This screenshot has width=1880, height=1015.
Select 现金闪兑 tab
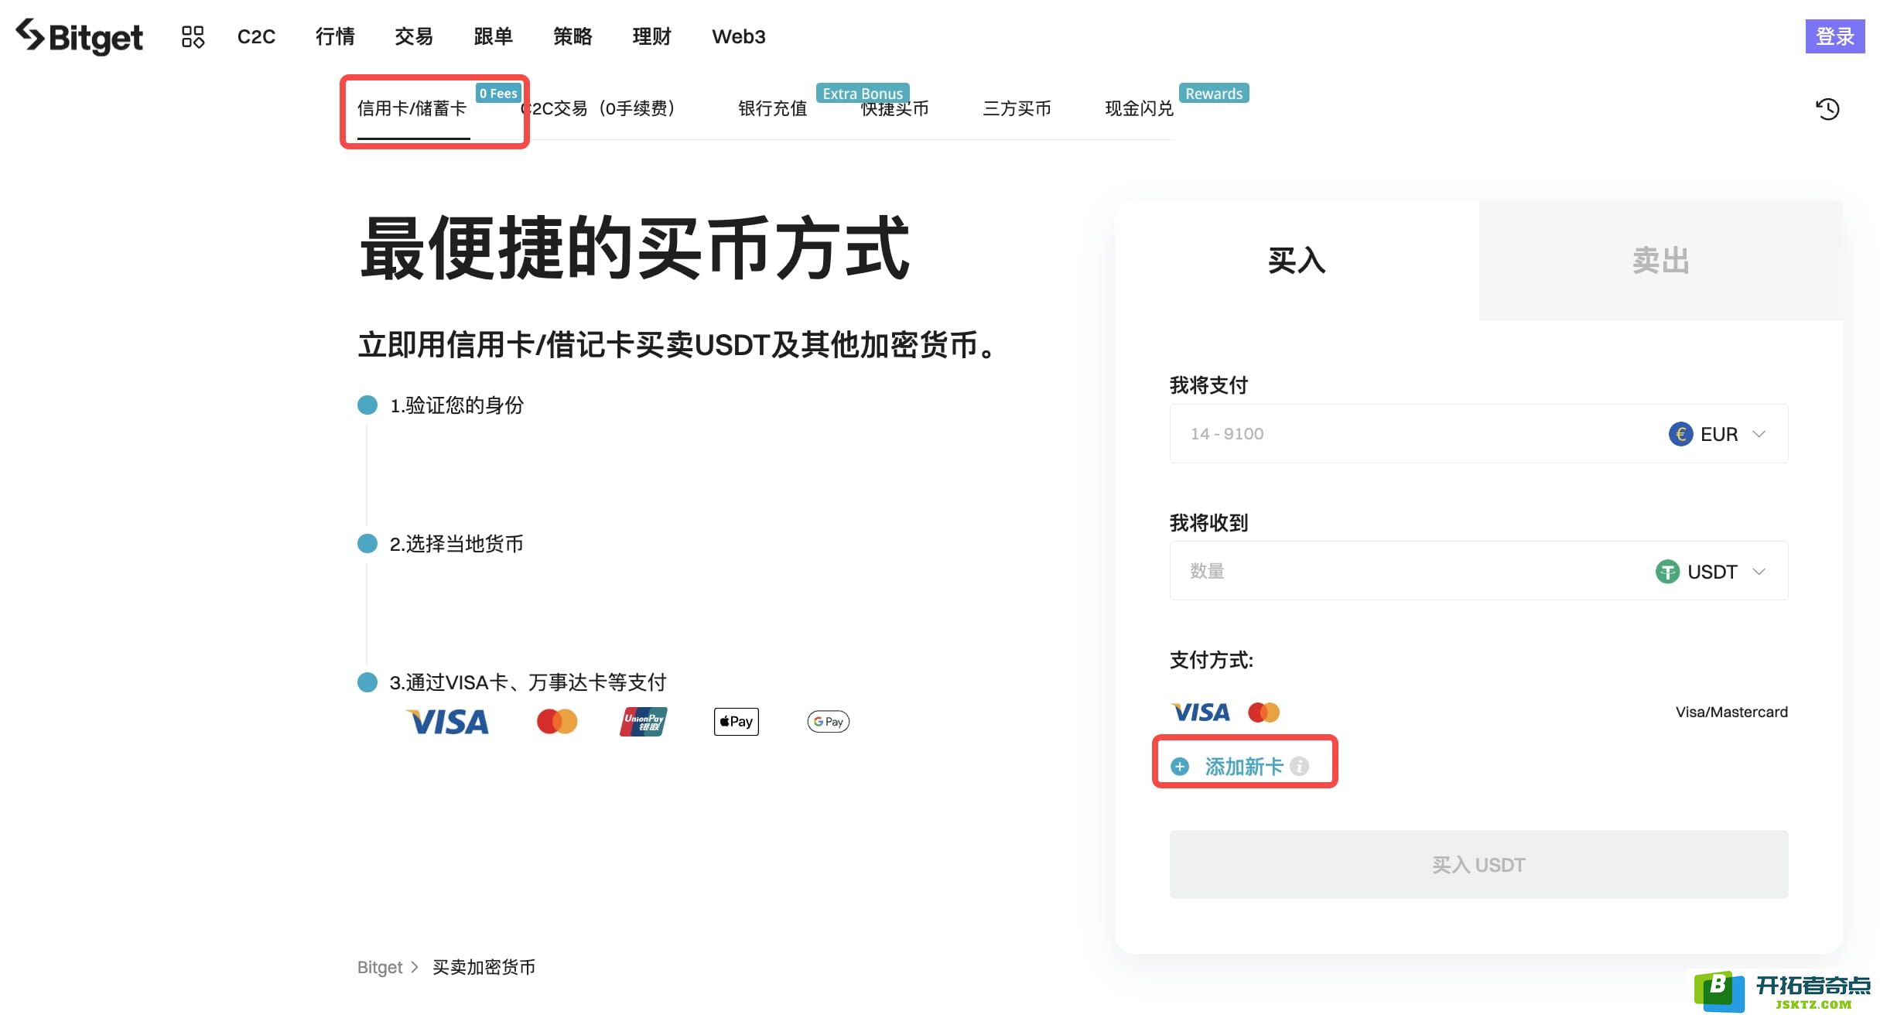pos(1139,108)
